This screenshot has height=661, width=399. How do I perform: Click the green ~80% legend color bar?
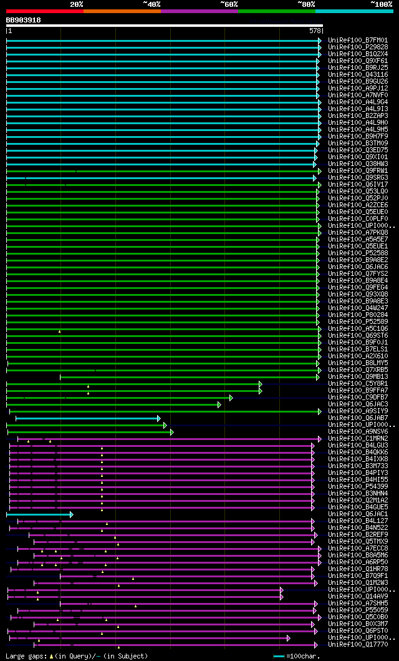coord(277,11)
